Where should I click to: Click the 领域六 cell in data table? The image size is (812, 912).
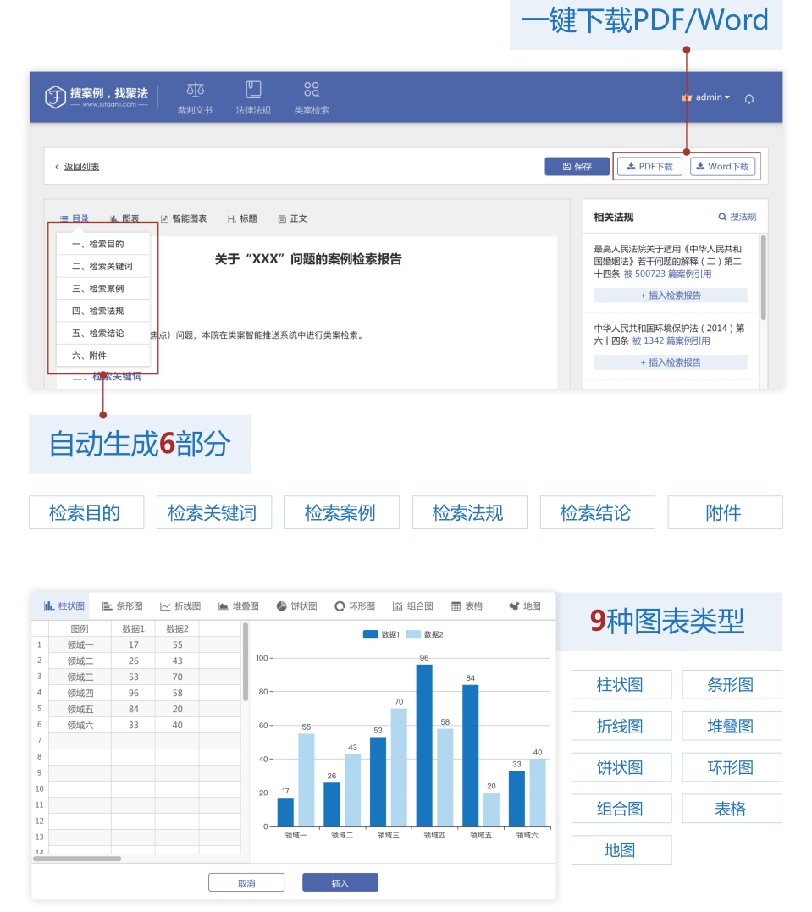click(x=80, y=726)
